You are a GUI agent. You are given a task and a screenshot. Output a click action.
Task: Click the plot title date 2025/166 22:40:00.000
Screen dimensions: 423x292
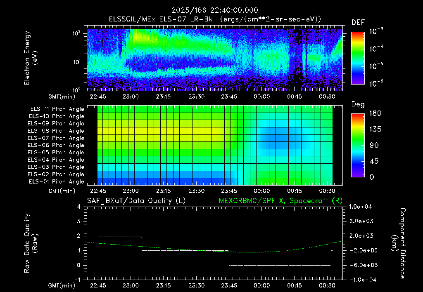tap(215, 10)
